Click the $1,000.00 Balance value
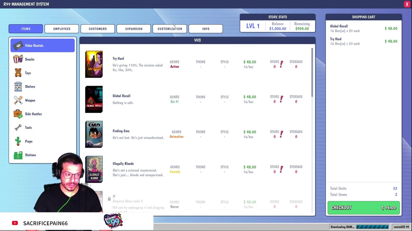 (x=277, y=29)
